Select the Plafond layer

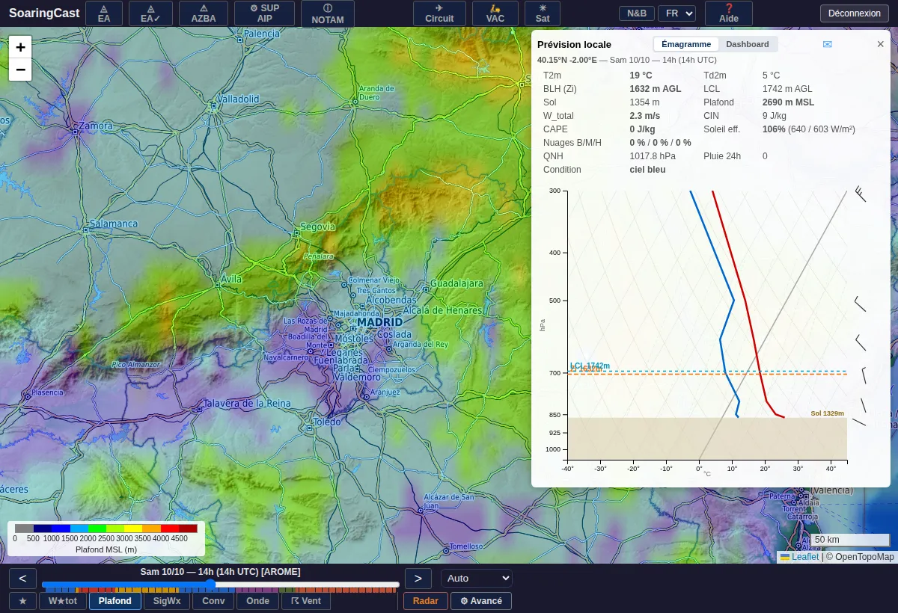pos(115,601)
